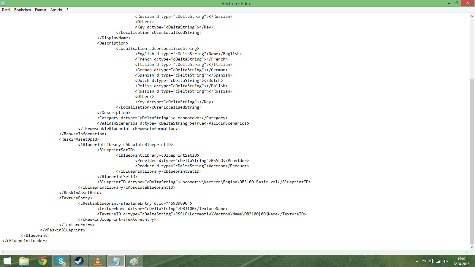Select the Editor window taskbar icon
This screenshot has height=267, width=475.
coord(116,261)
